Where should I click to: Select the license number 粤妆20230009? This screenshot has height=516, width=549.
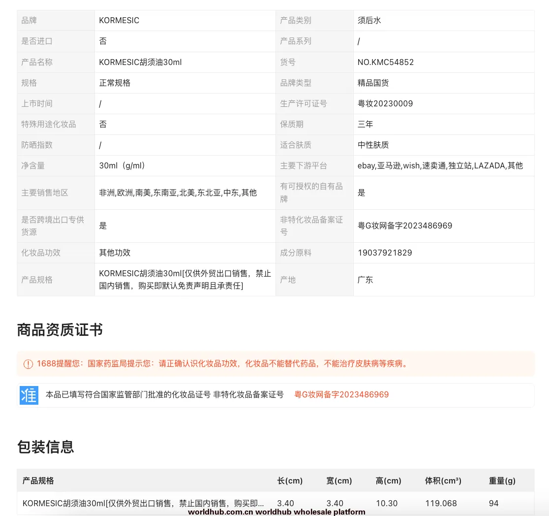pyautogui.click(x=385, y=103)
